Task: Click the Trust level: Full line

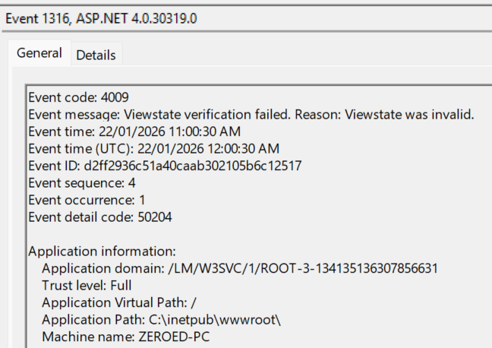Action: tap(87, 285)
